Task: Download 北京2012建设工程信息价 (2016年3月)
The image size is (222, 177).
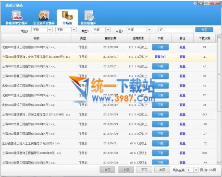Action: point(160,86)
